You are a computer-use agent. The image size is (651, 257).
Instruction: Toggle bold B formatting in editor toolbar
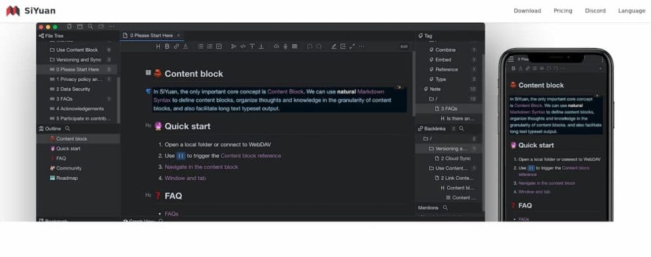tap(167, 46)
